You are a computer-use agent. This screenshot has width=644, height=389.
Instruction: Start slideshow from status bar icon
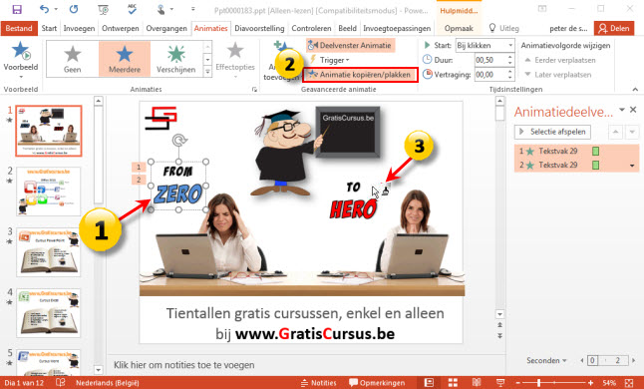tap(499, 383)
